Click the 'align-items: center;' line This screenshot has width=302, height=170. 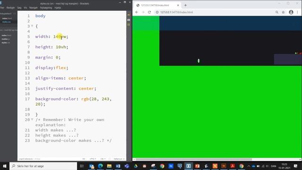(x=60, y=78)
